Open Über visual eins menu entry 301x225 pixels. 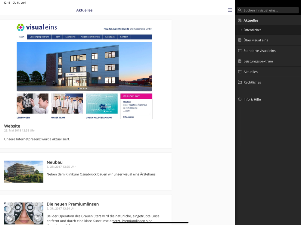268,40
